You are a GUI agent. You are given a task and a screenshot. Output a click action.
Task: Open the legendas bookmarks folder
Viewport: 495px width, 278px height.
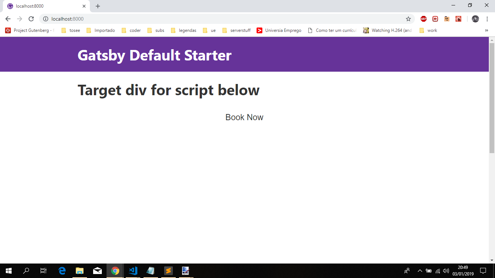184,30
